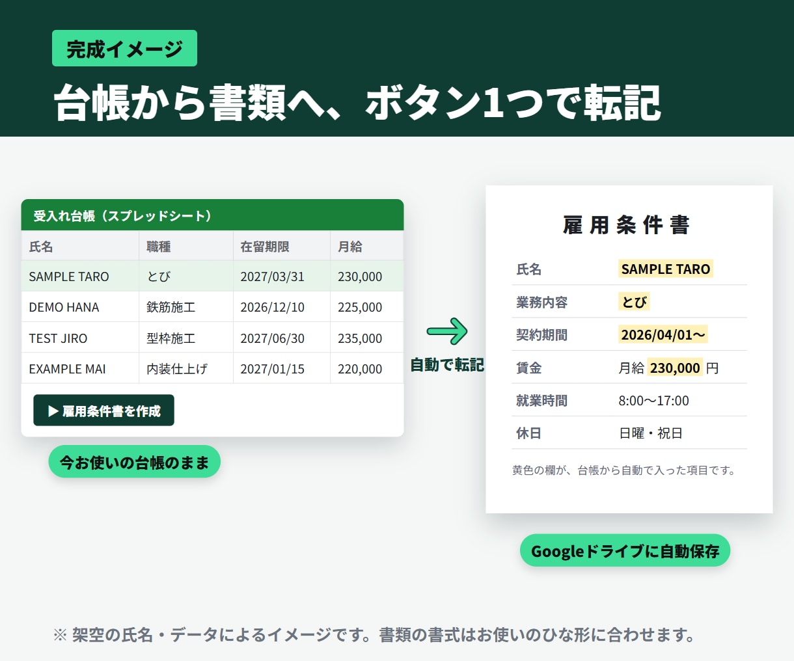This screenshot has width=794, height=661.
Task: Click the 自動で転記 label
Action: [447, 365]
